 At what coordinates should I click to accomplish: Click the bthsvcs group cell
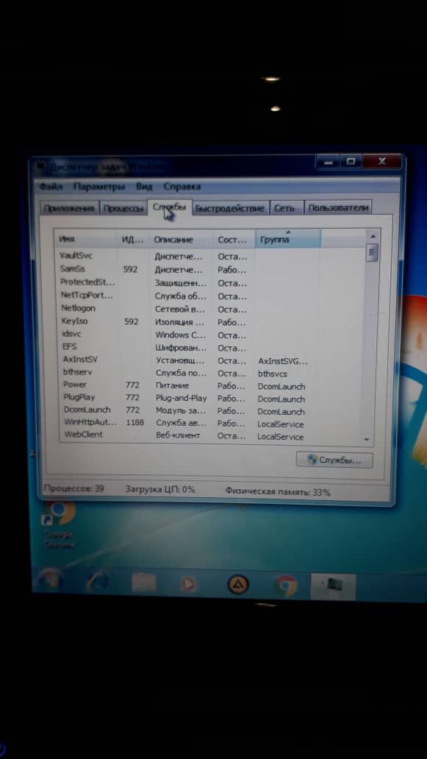pyautogui.click(x=272, y=374)
